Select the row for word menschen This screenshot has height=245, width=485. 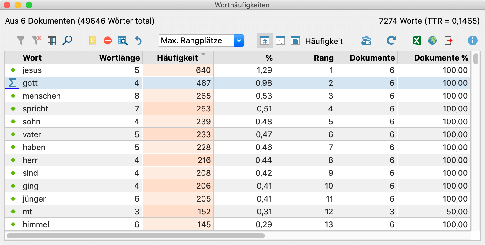point(42,96)
